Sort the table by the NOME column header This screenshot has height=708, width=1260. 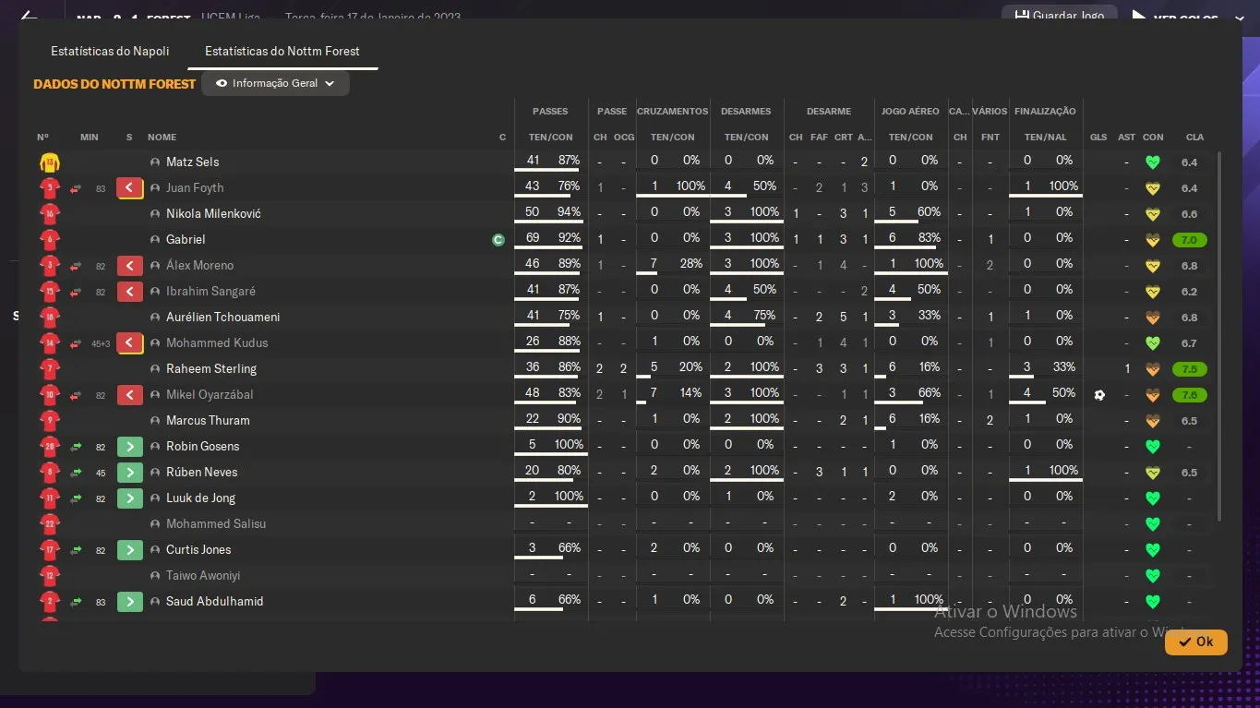(162, 138)
